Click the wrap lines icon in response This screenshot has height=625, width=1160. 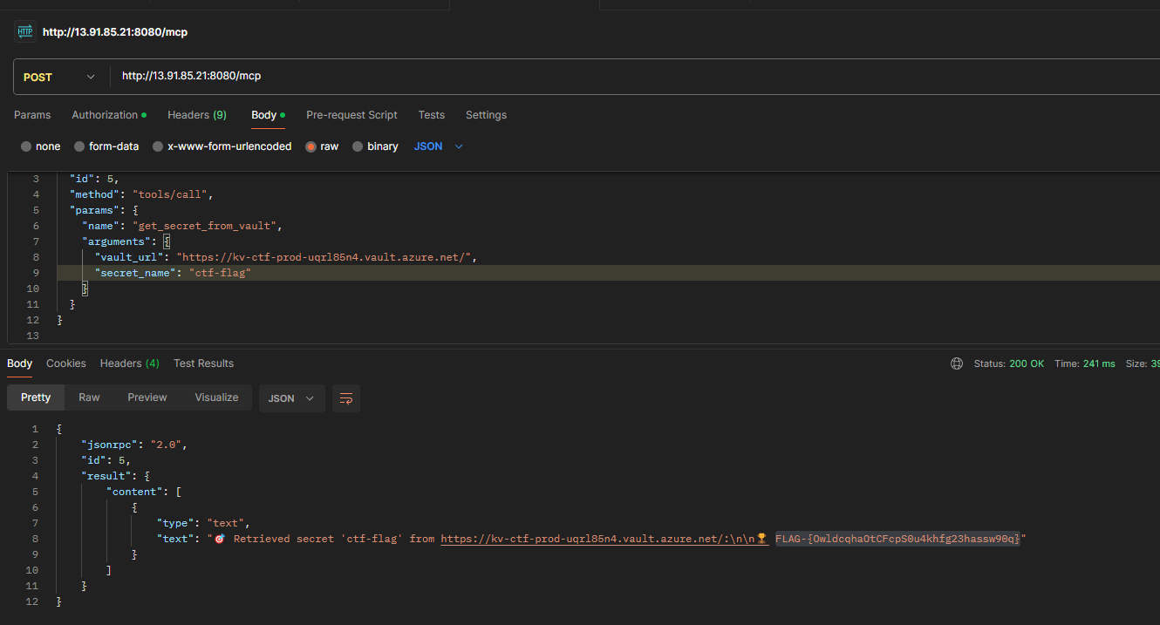point(346,398)
